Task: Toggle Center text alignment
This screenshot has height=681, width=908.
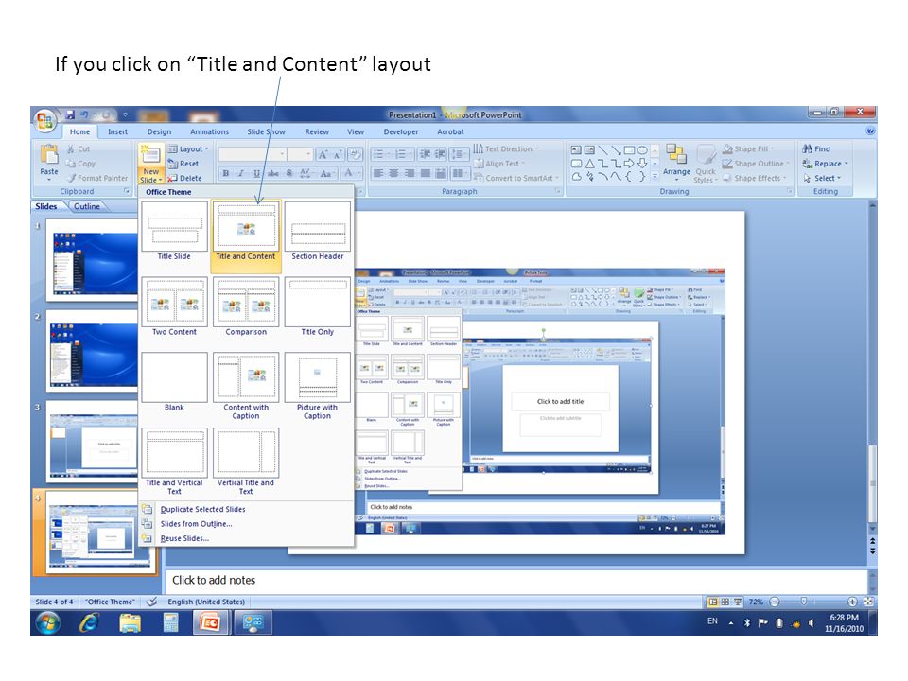Action: pos(393,173)
